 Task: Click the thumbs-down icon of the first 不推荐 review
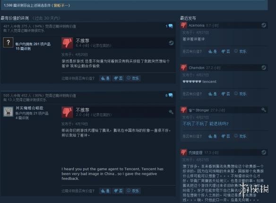pyautogui.click(x=67, y=43)
